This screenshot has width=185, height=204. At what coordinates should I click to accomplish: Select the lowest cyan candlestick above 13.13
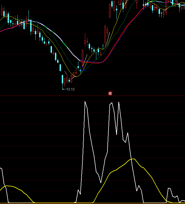63,79
